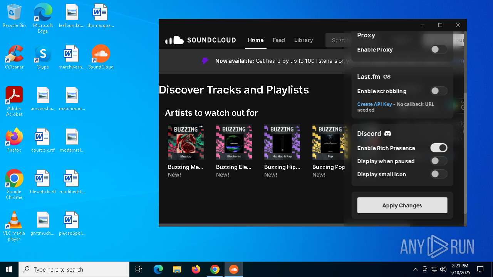This screenshot has width=493, height=277.
Task: Open the Recycle Bin desktop icon
Action: (14, 16)
